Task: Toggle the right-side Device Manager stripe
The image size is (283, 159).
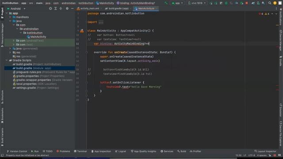Action: (x=281, y=40)
